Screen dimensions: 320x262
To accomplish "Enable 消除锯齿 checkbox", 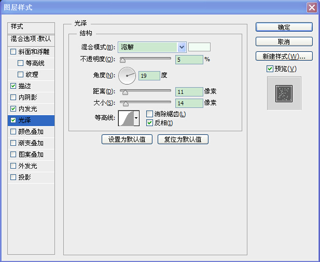I will (x=149, y=114).
